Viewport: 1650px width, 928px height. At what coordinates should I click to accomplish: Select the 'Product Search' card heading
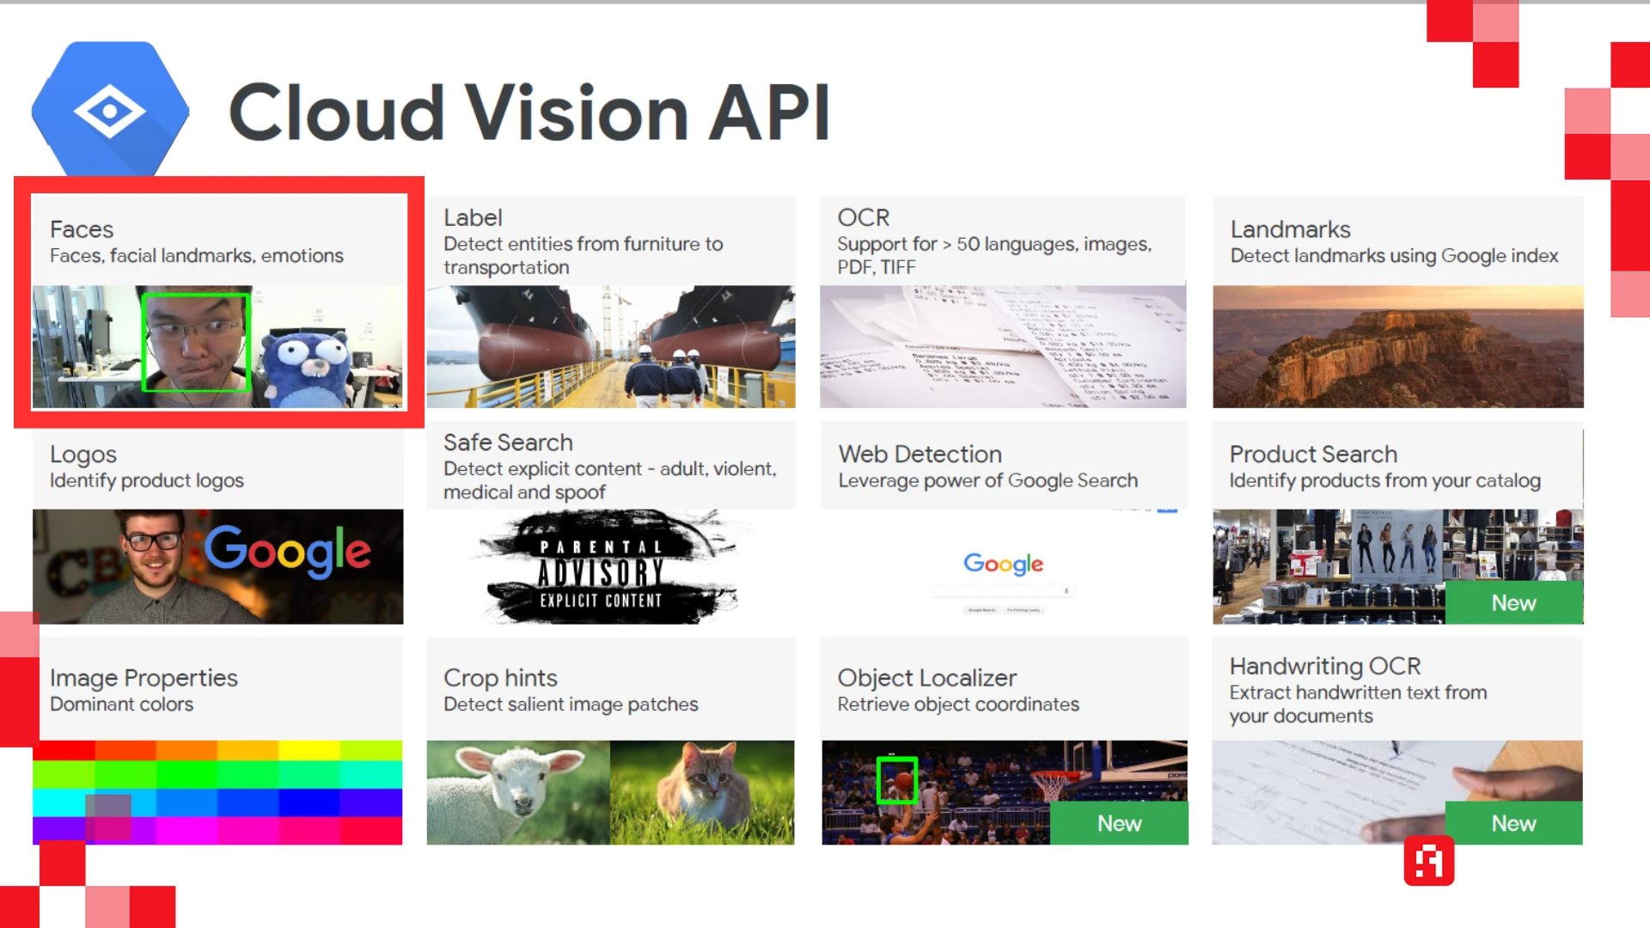1313,454
